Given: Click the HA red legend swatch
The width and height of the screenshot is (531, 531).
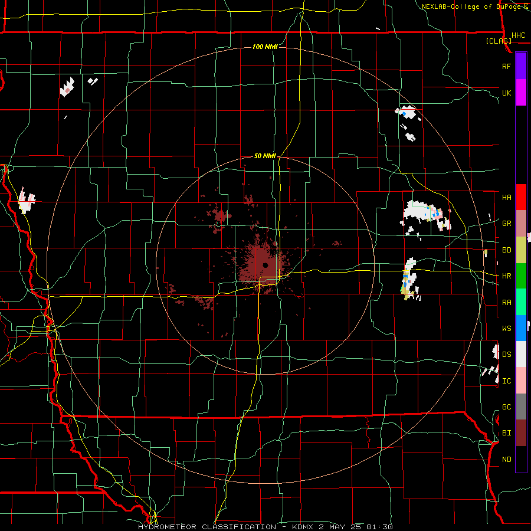Looking at the screenshot, I should 521,197.
